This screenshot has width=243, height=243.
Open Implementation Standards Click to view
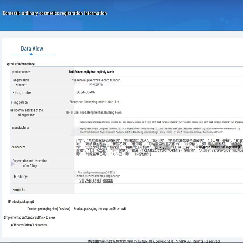(x=29, y=217)
